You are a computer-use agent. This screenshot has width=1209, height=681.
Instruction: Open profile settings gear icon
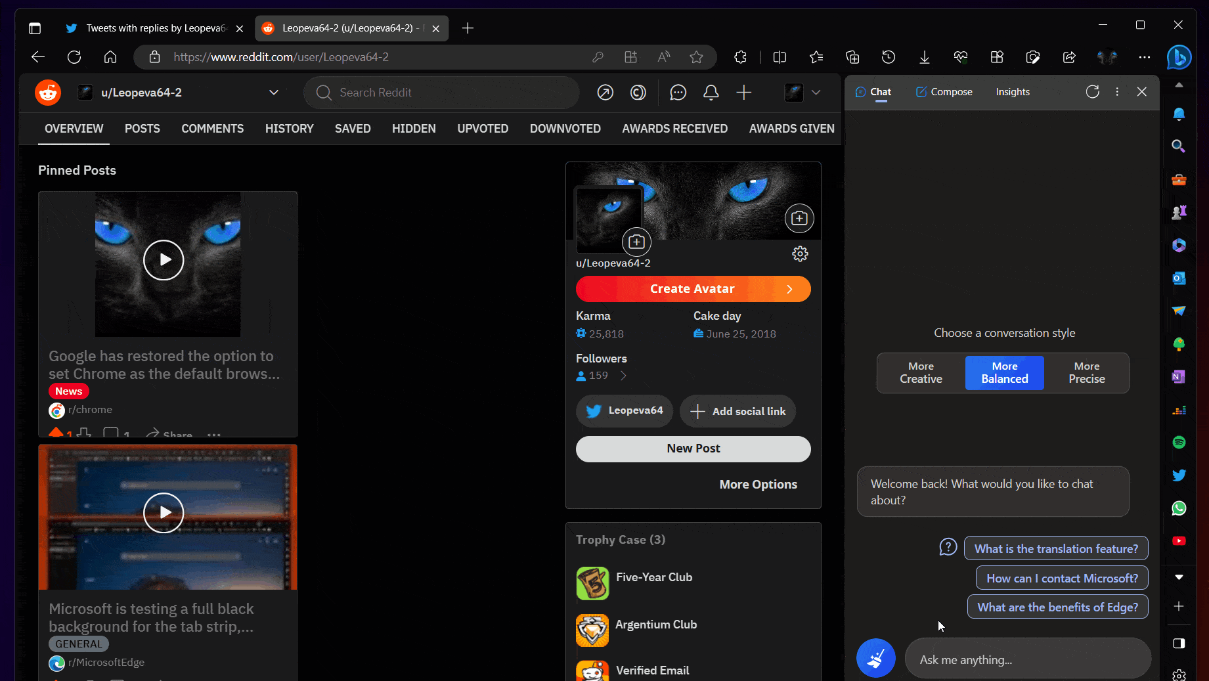click(799, 253)
